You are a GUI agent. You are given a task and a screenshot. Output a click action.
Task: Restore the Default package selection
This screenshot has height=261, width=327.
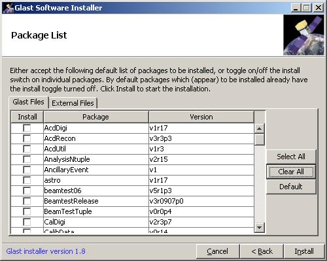pos(291,187)
